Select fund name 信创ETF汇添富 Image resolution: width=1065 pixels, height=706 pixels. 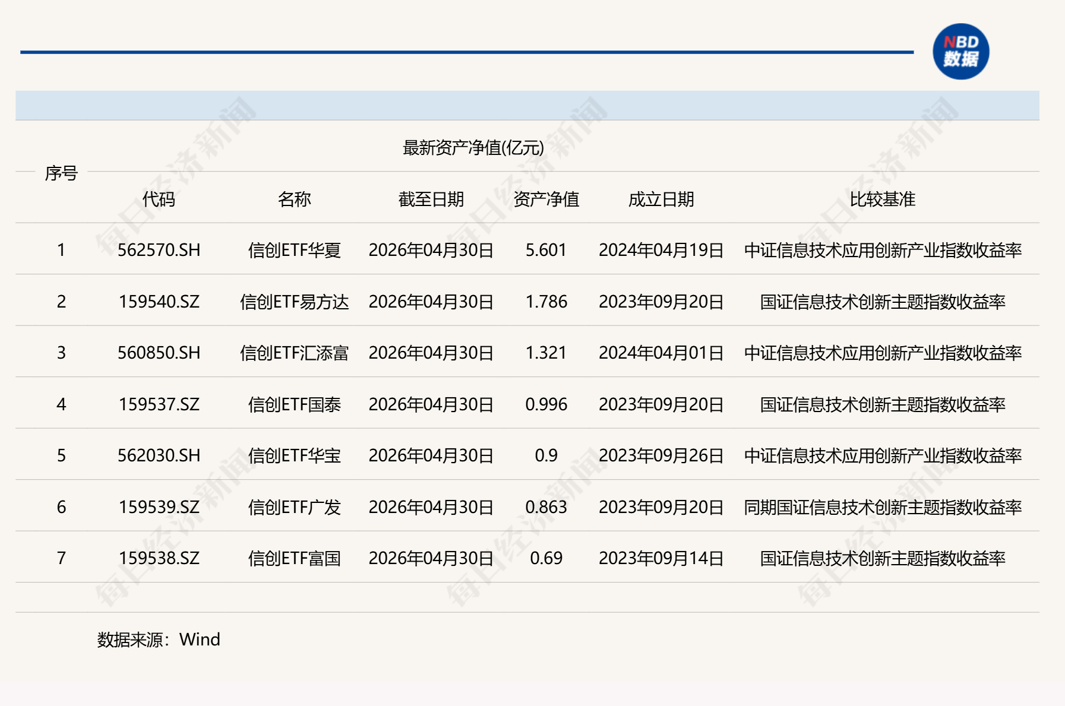click(x=294, y=353)
